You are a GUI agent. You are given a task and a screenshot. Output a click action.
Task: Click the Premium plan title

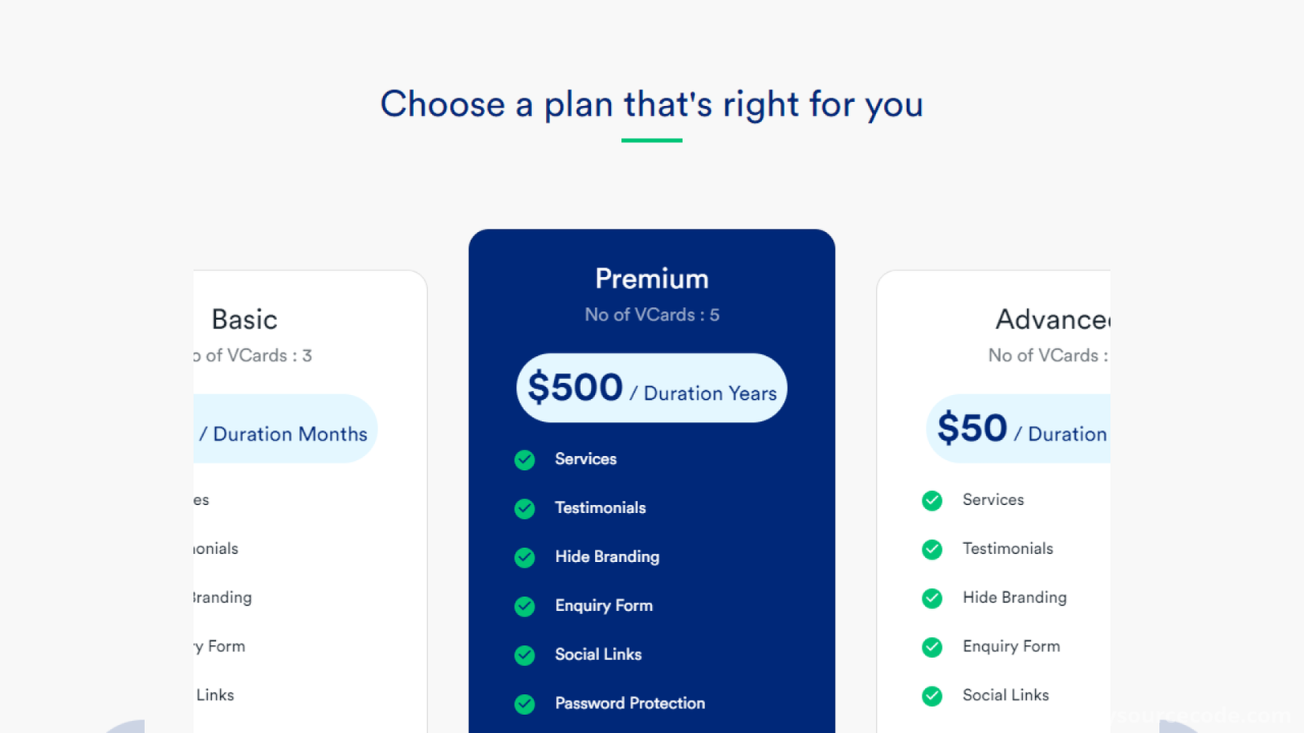point(652,279)
